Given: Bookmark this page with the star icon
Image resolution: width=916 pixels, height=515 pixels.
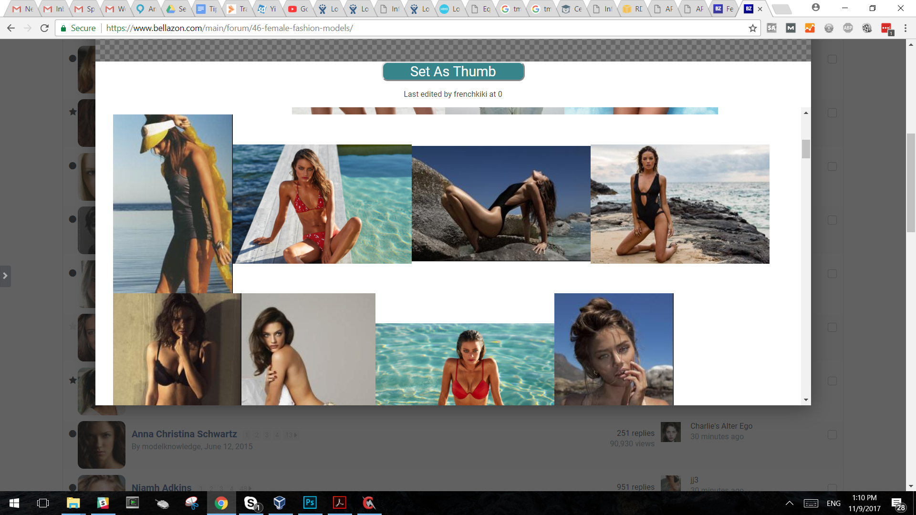Looking at the screenshot, I should pos(753,28).
